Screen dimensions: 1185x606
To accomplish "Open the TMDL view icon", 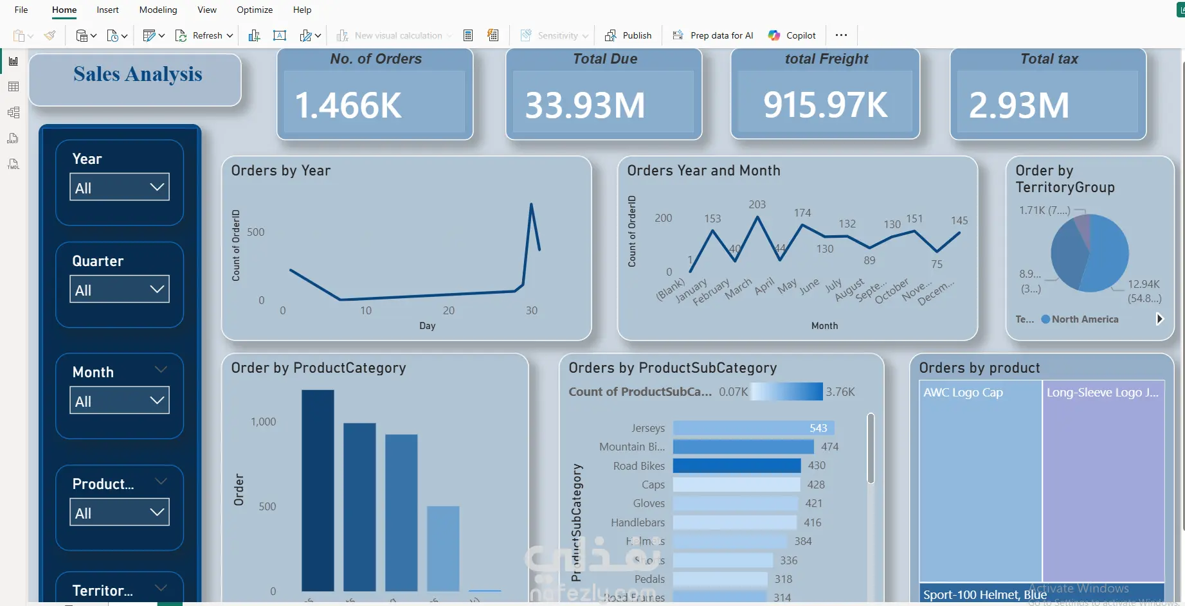I will pyautogui.click(x=14, y=164).
